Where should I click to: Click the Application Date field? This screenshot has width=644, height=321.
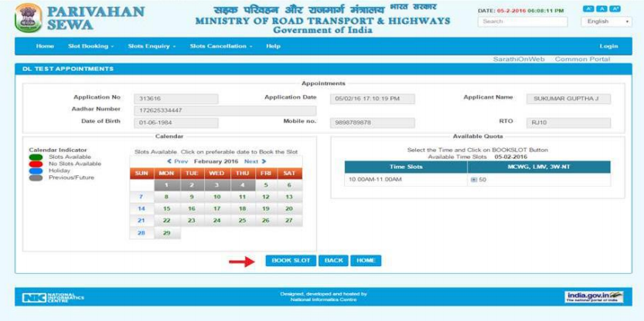(373, 100)
